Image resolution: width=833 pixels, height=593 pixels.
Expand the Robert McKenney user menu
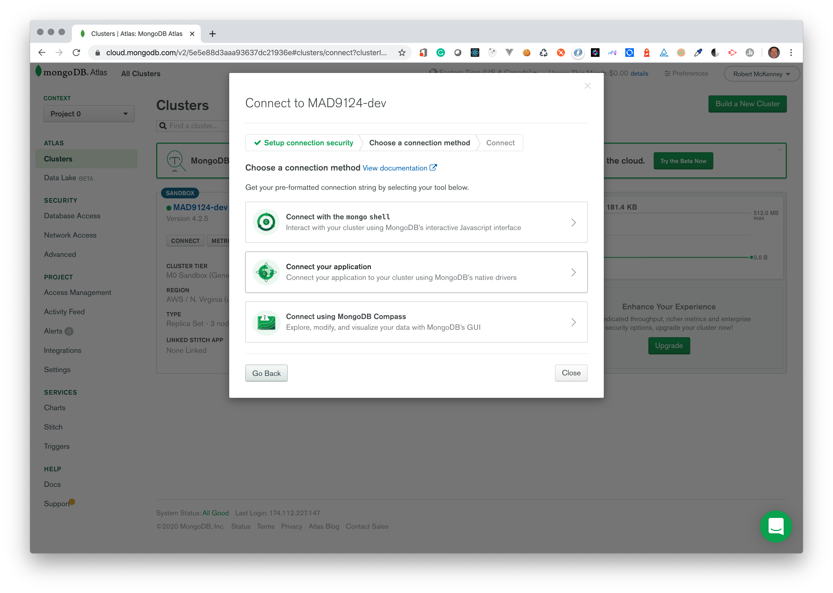[761, 73]
